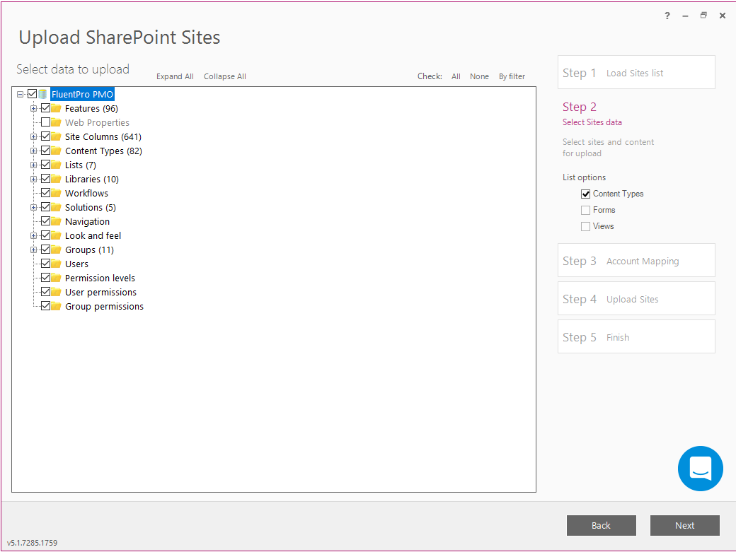Viewport: 736px width, 552px height.
Task: Click the Site Columns folder icon
Action: point(56,136)
